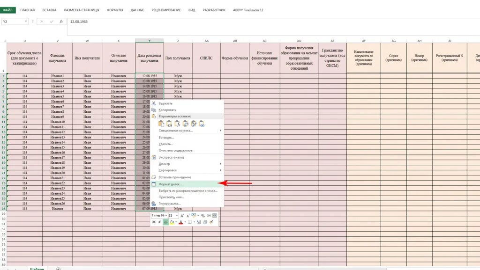Choose Удалить... from context menu
This screenshot has height=270, width=480.
pos(187,144)
